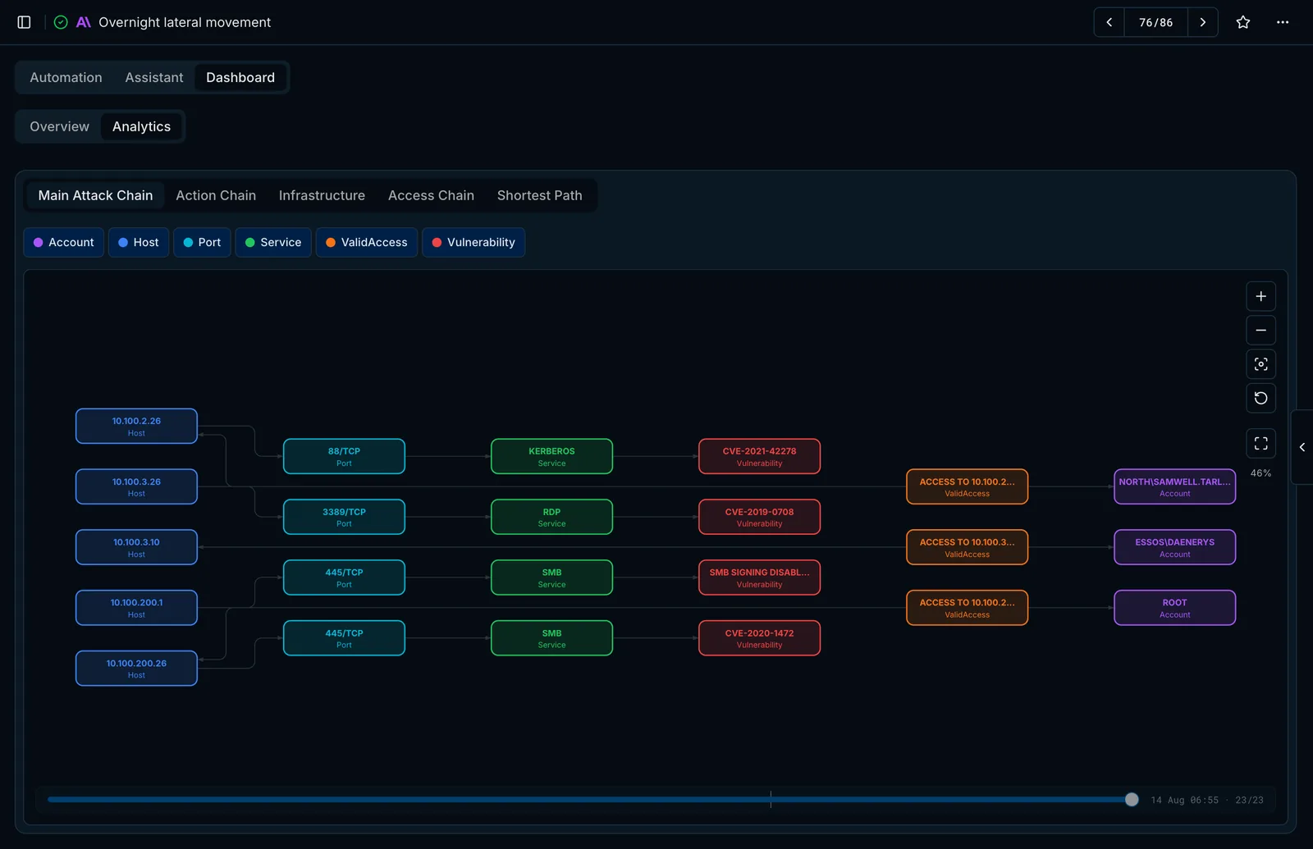Select the ESSOS\DAENERYS account node

pyautogui.click(x=1174, y=547)
